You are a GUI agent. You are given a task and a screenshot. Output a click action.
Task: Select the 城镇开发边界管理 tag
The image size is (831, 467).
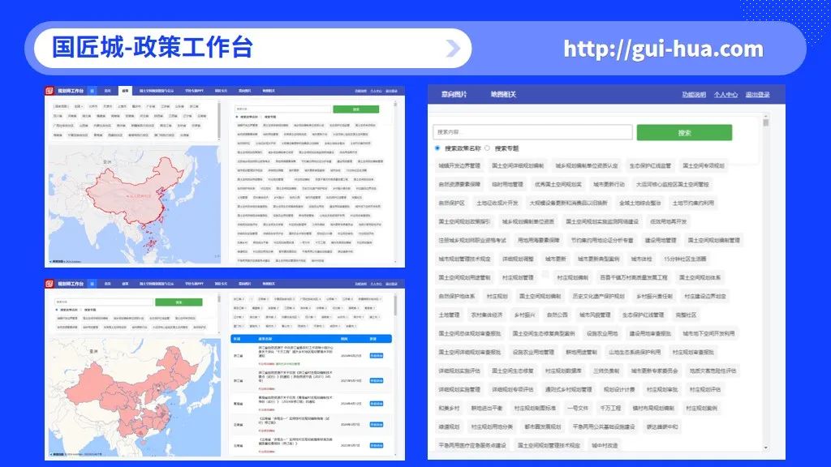point(459,165)
